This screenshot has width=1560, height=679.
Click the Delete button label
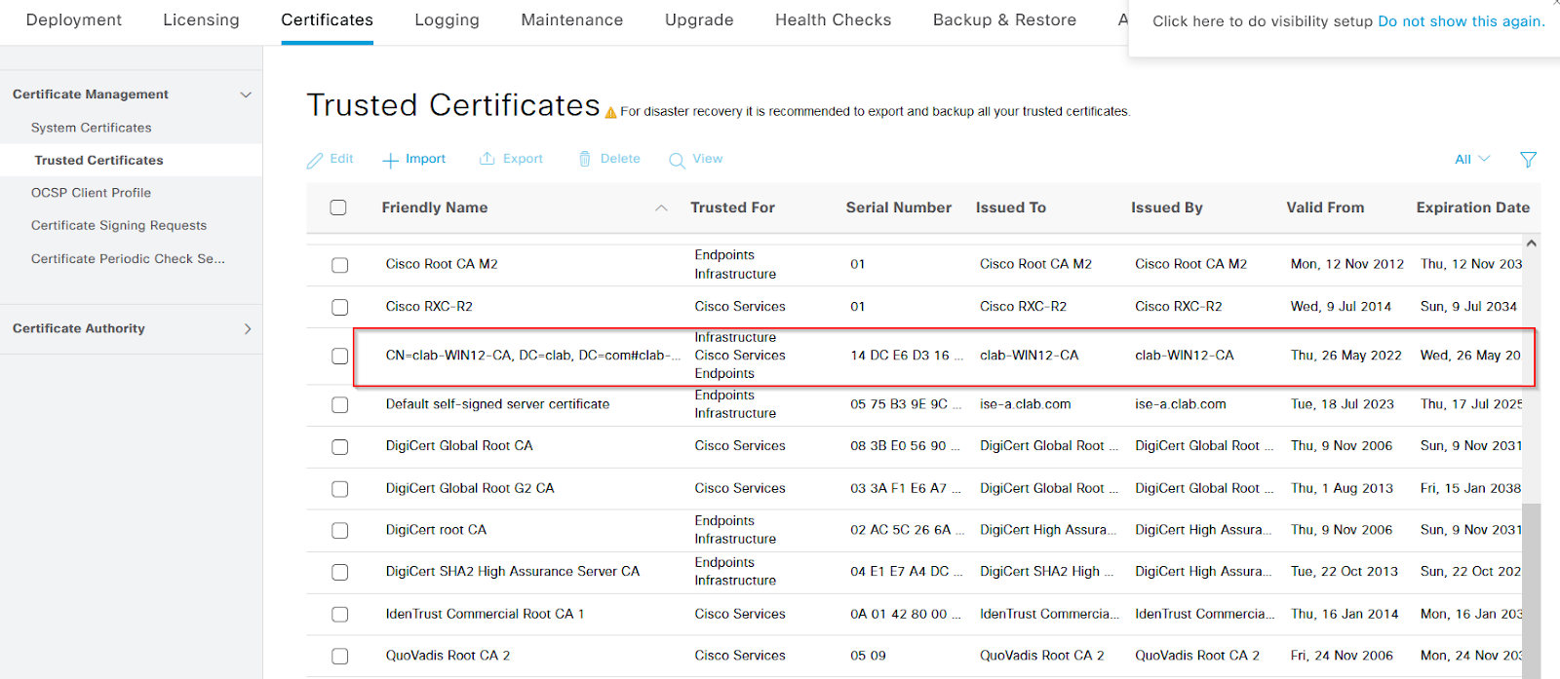click(620, 159)
